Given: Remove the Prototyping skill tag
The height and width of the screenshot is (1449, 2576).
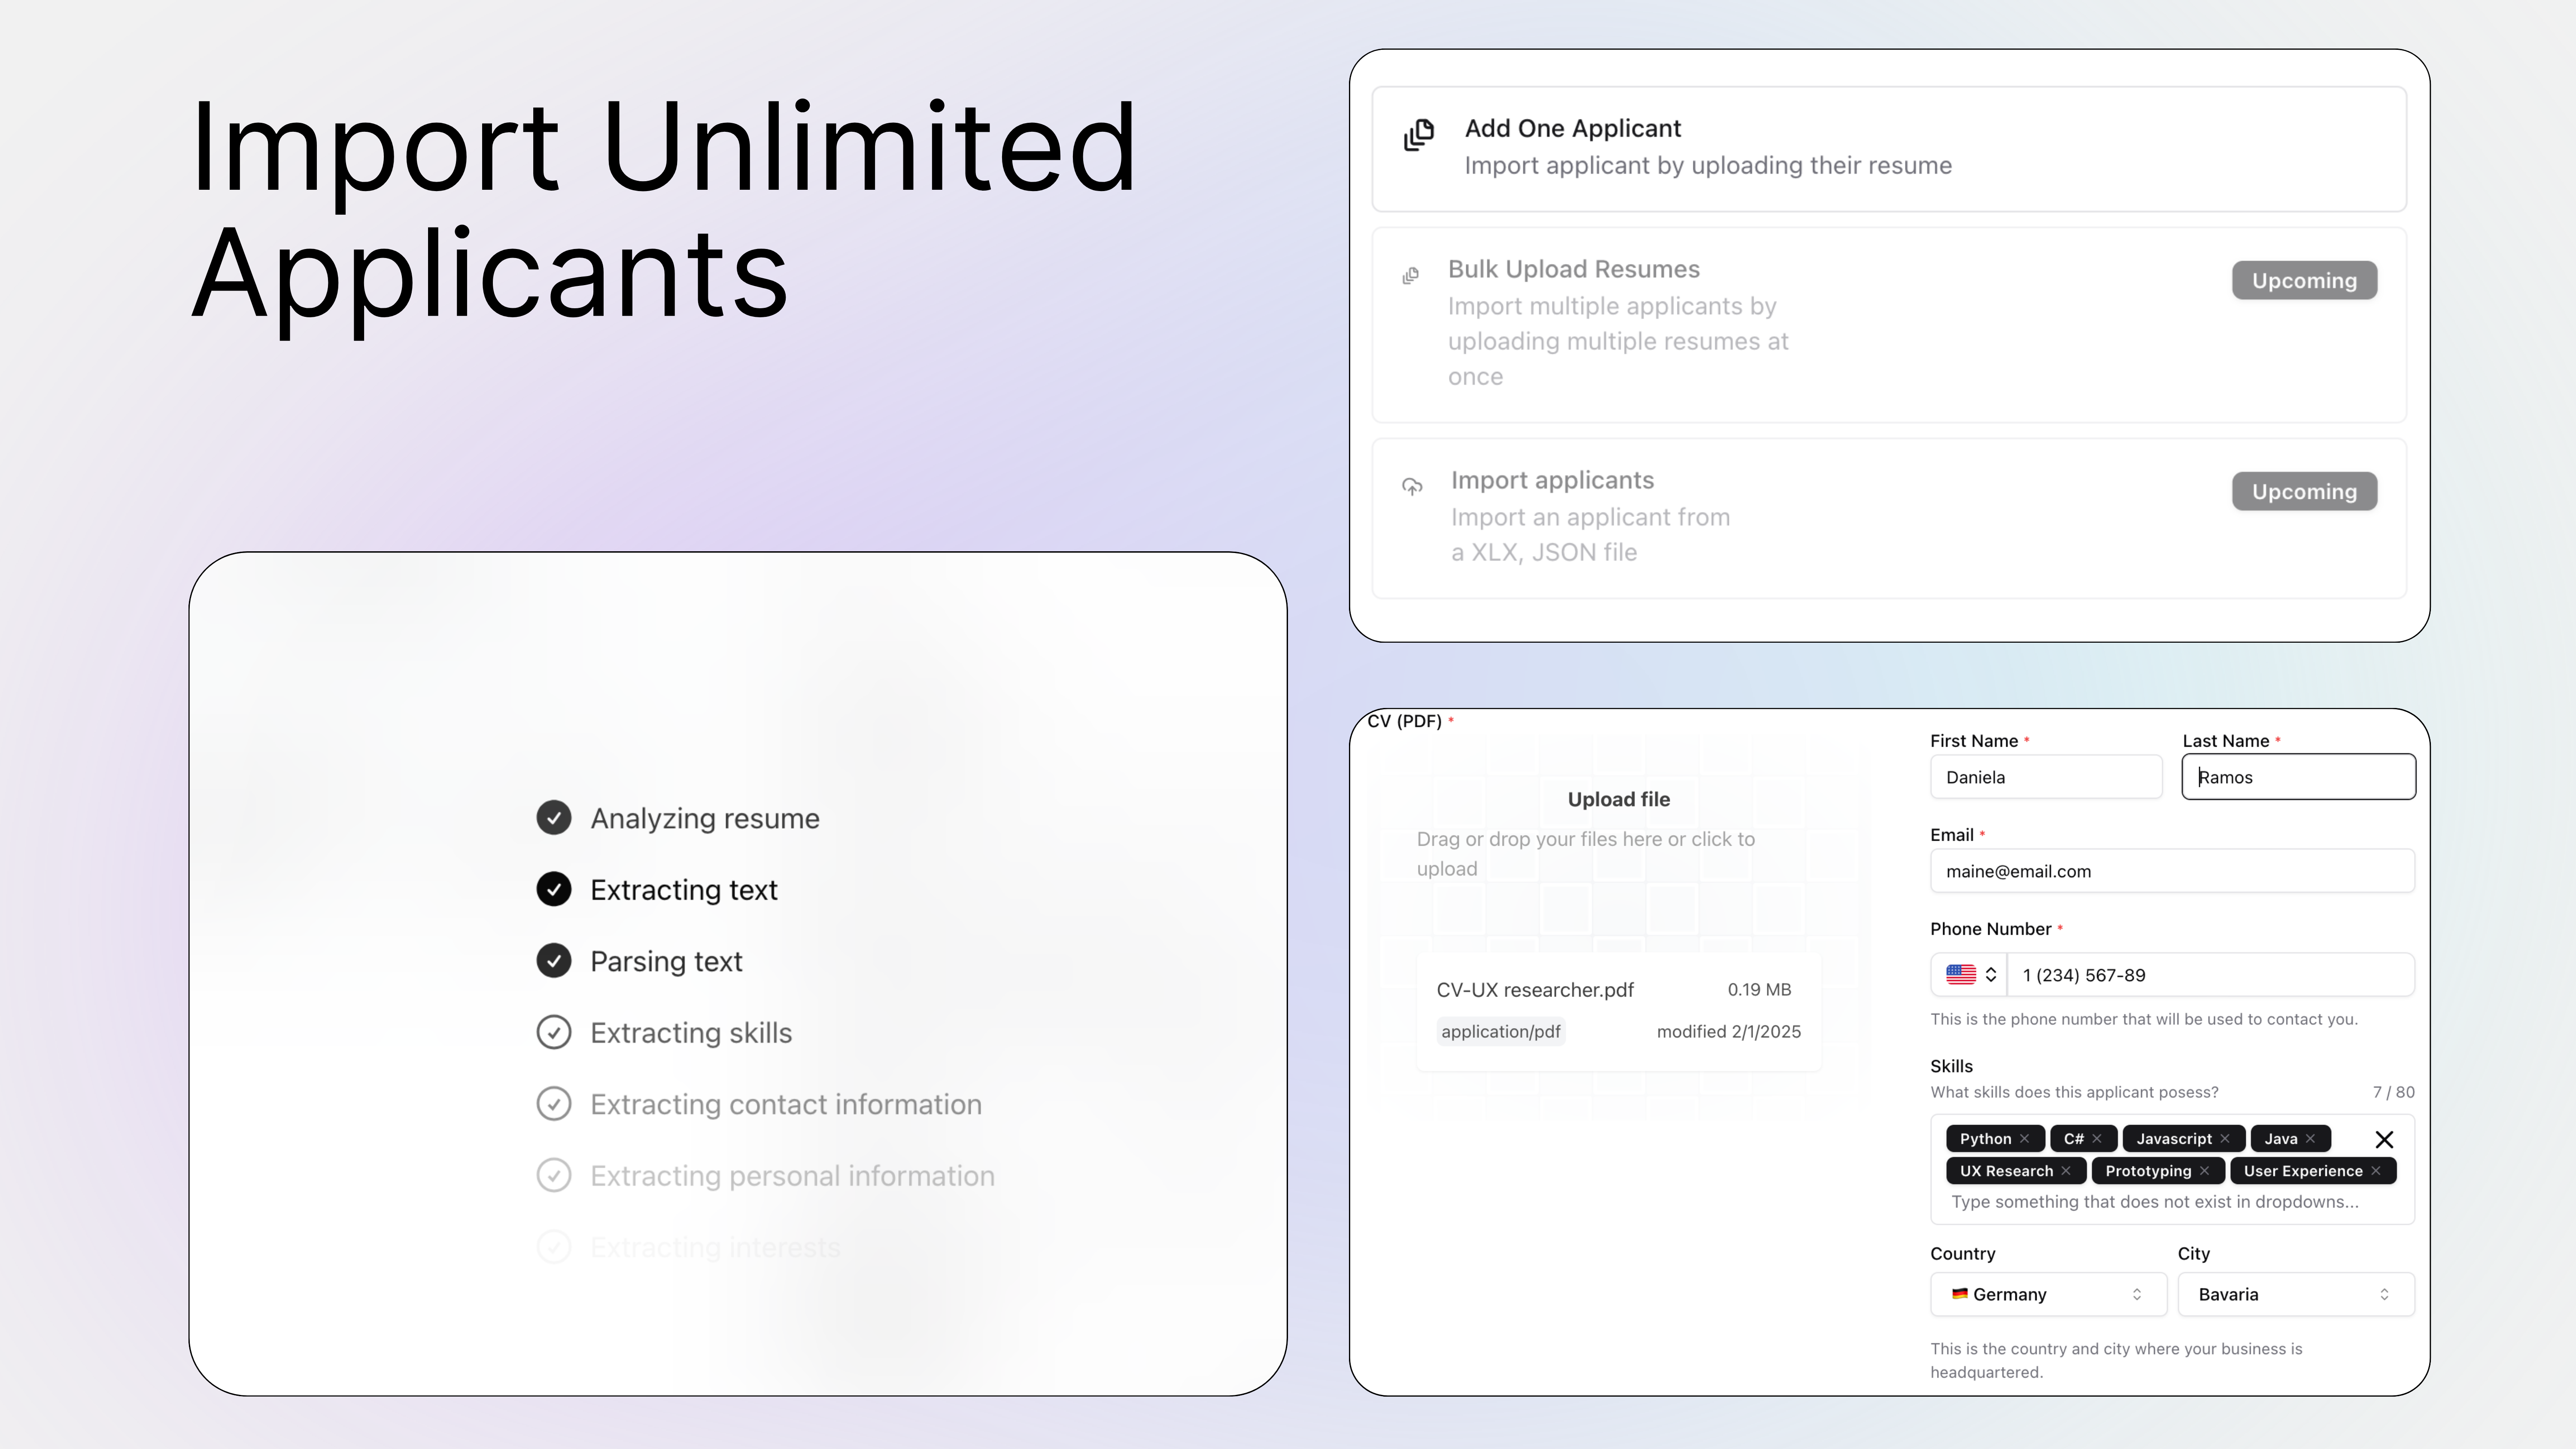Looking at the screenshot, I should pos(2204,1171).
